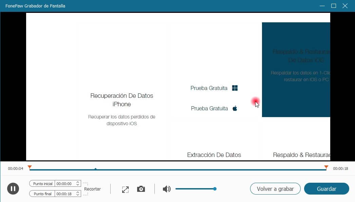
Task: Click Prueba Gratuita Apple icon in preview
Action: 235,109
